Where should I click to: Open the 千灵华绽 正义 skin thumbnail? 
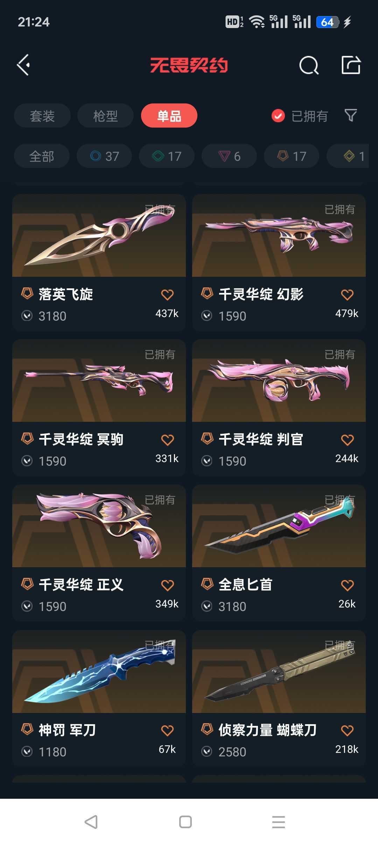(x=99, y=526)
